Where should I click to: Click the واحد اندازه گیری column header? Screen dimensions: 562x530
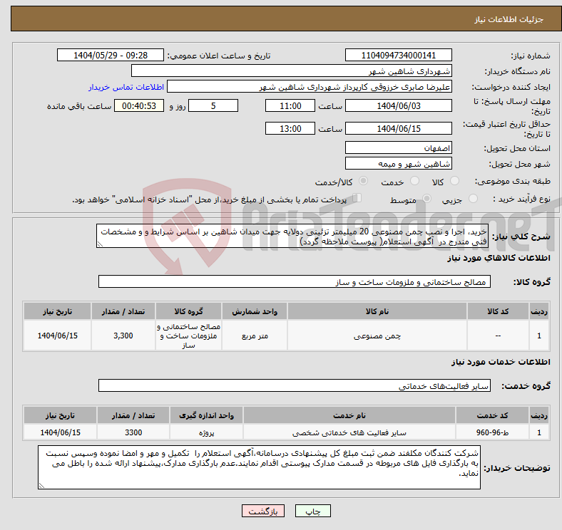(x=206, y=415)
